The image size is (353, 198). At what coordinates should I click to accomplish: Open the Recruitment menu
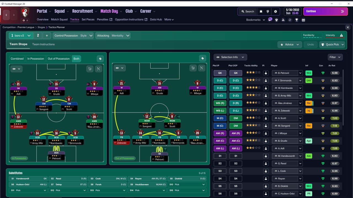point(84,11)
